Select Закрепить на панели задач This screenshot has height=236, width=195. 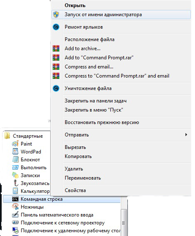tap(95, 101)
